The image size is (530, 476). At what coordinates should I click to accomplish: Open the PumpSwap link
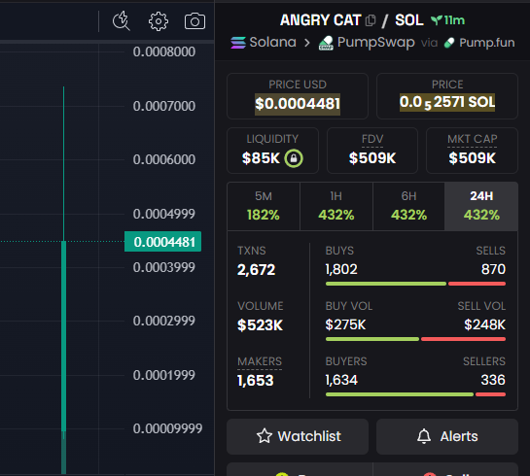367,43
